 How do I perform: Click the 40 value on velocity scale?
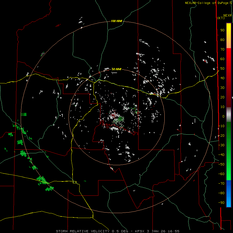click(x=222, y=78)
